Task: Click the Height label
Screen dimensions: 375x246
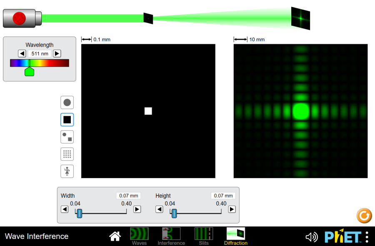Action: coord(163,196)
